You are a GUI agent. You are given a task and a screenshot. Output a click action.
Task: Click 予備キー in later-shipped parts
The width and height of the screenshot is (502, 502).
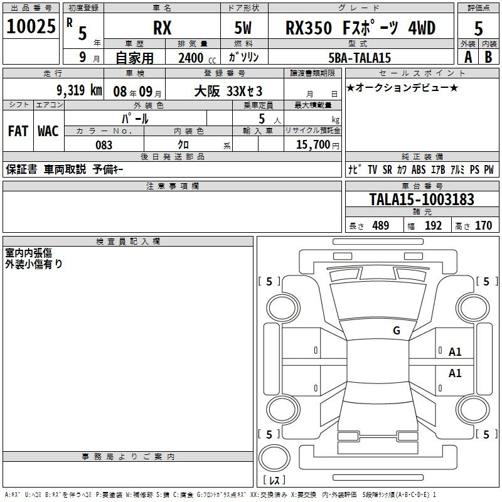click(108, 169)
